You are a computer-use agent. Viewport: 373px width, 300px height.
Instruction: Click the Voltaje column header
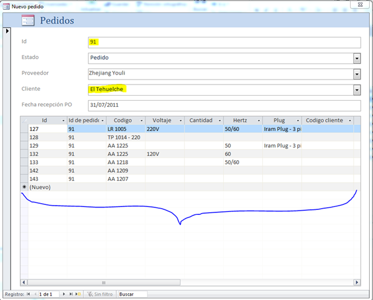pyautogui.click(x=160, y=120)
